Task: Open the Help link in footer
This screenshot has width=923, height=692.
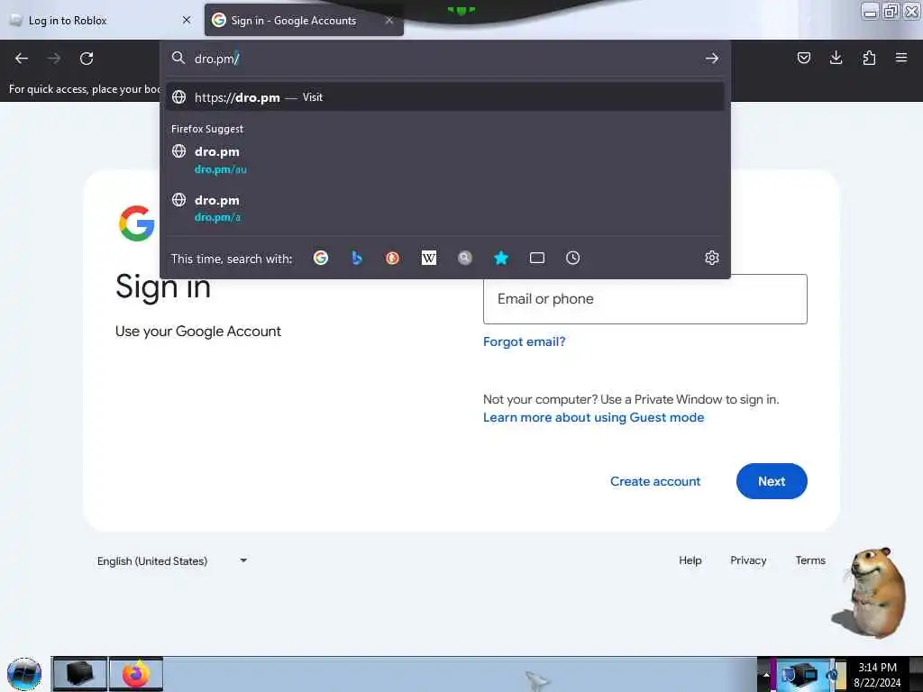Action: (690, 560)
